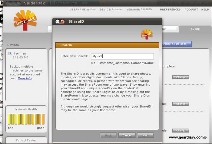Click the first Change button below omplete

pos(181,77)
